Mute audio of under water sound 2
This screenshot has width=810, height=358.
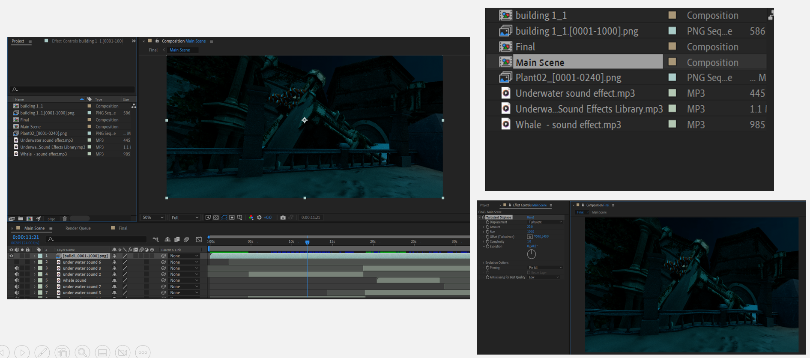click(x=17, y=274)
